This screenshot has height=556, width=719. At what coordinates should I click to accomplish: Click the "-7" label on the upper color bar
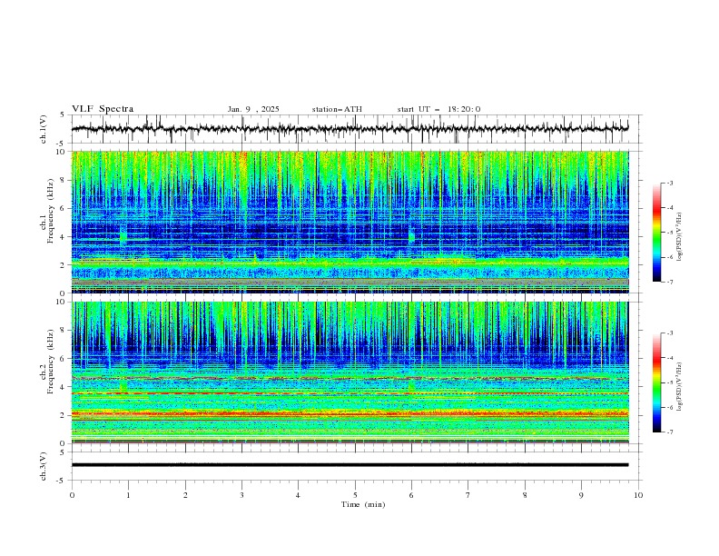point(669,282)
